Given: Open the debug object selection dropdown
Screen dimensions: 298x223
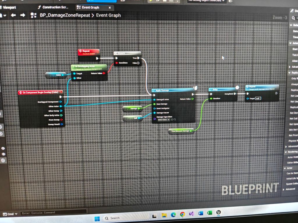Looking at the screenshot, I should tap(206, 1).
